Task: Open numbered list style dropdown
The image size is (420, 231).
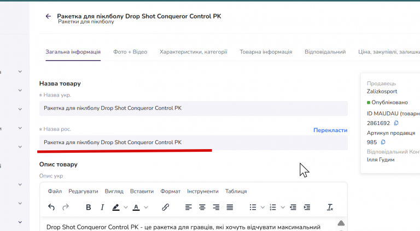Action: 283,207
